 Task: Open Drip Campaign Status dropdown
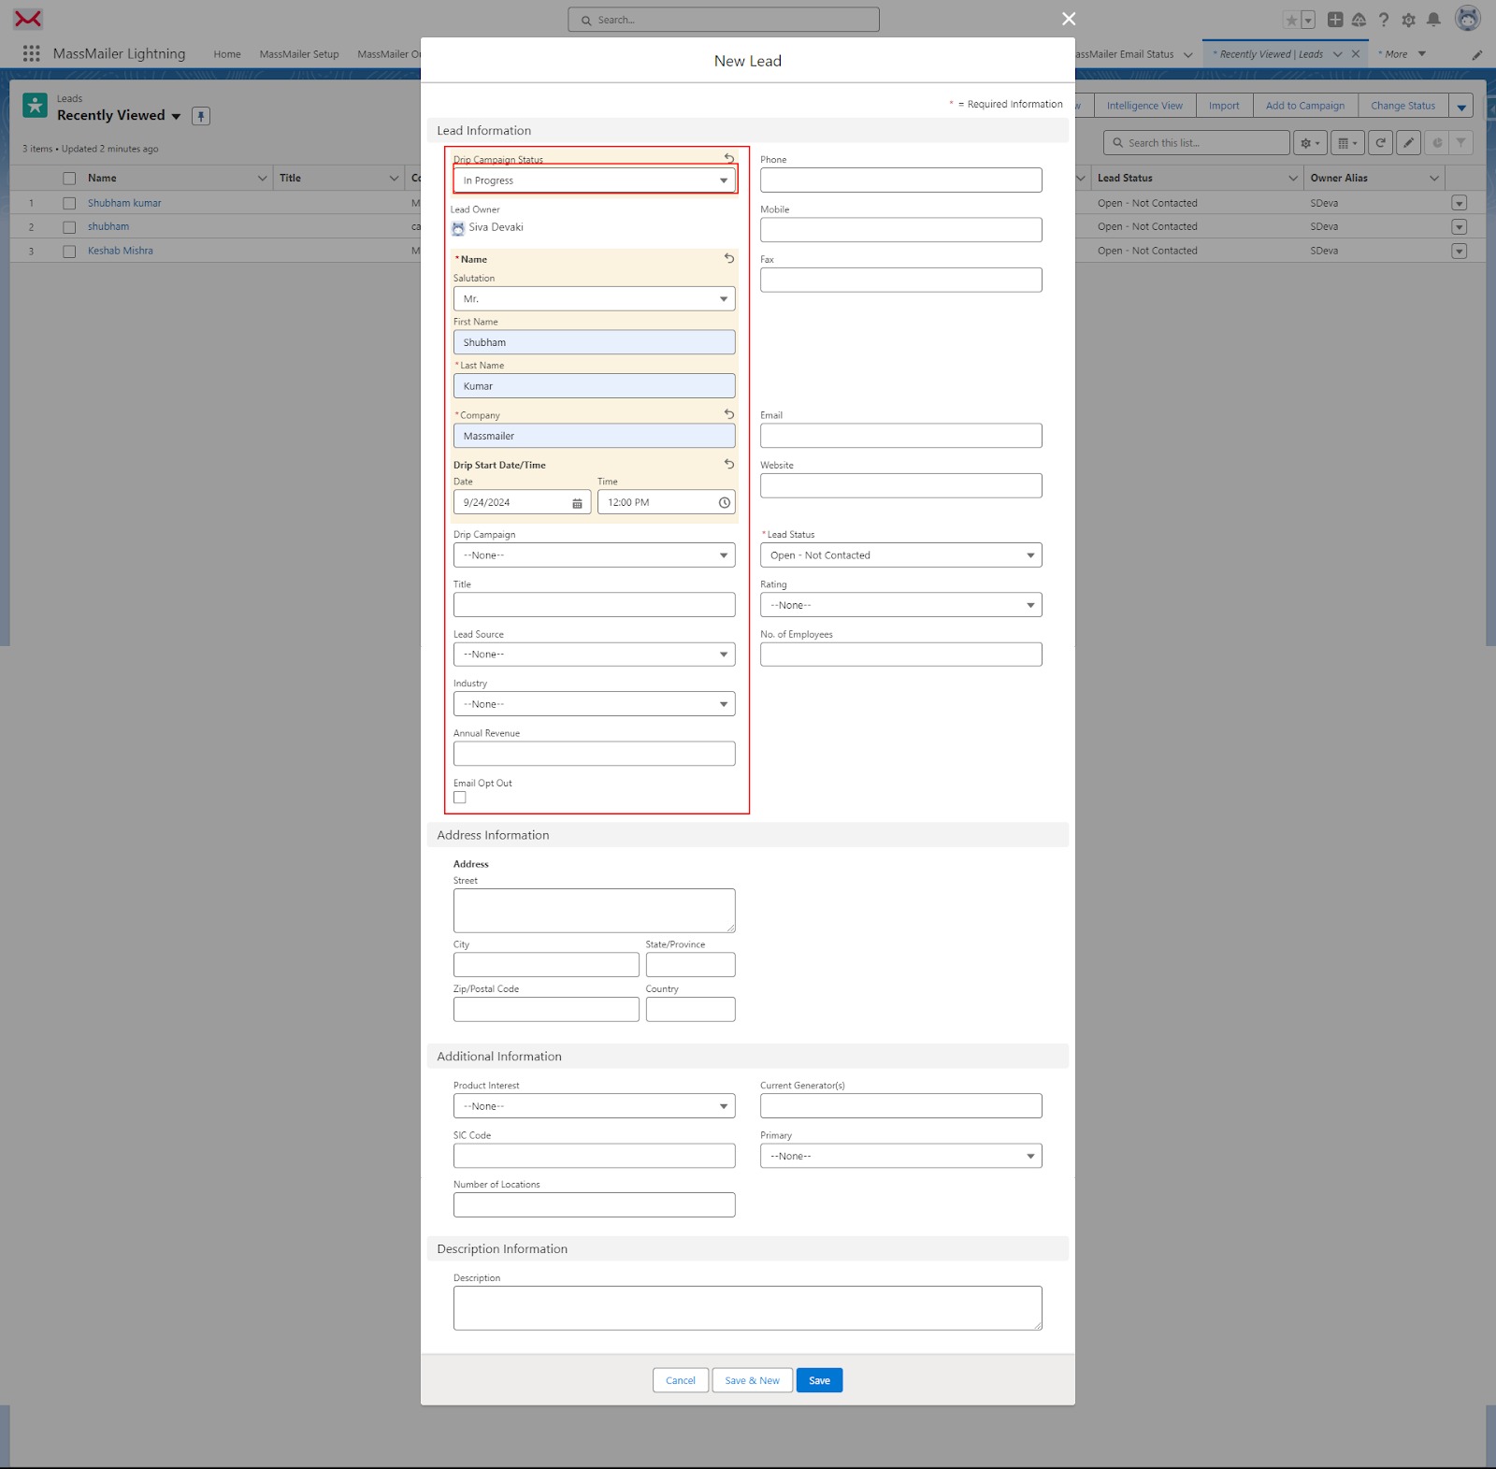[595, 180]
